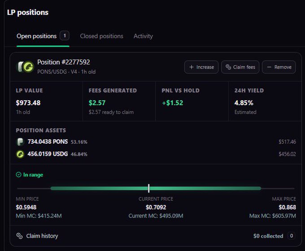Screen dimensions: 305x251
Task: Click the In range status label
Action: (33, 175)
